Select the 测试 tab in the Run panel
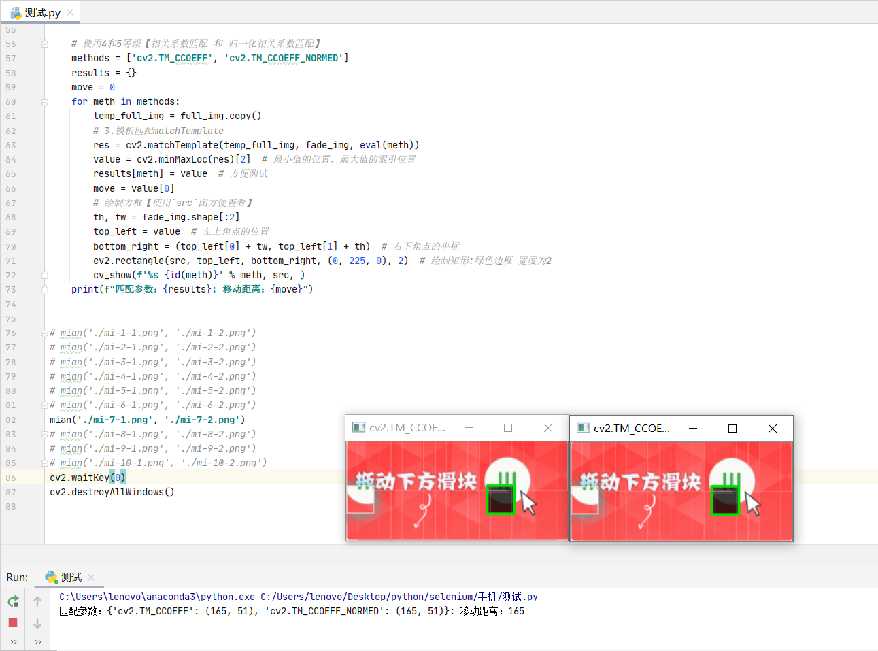878x651 pixels. pyautogui.click(x=70, y=578)
